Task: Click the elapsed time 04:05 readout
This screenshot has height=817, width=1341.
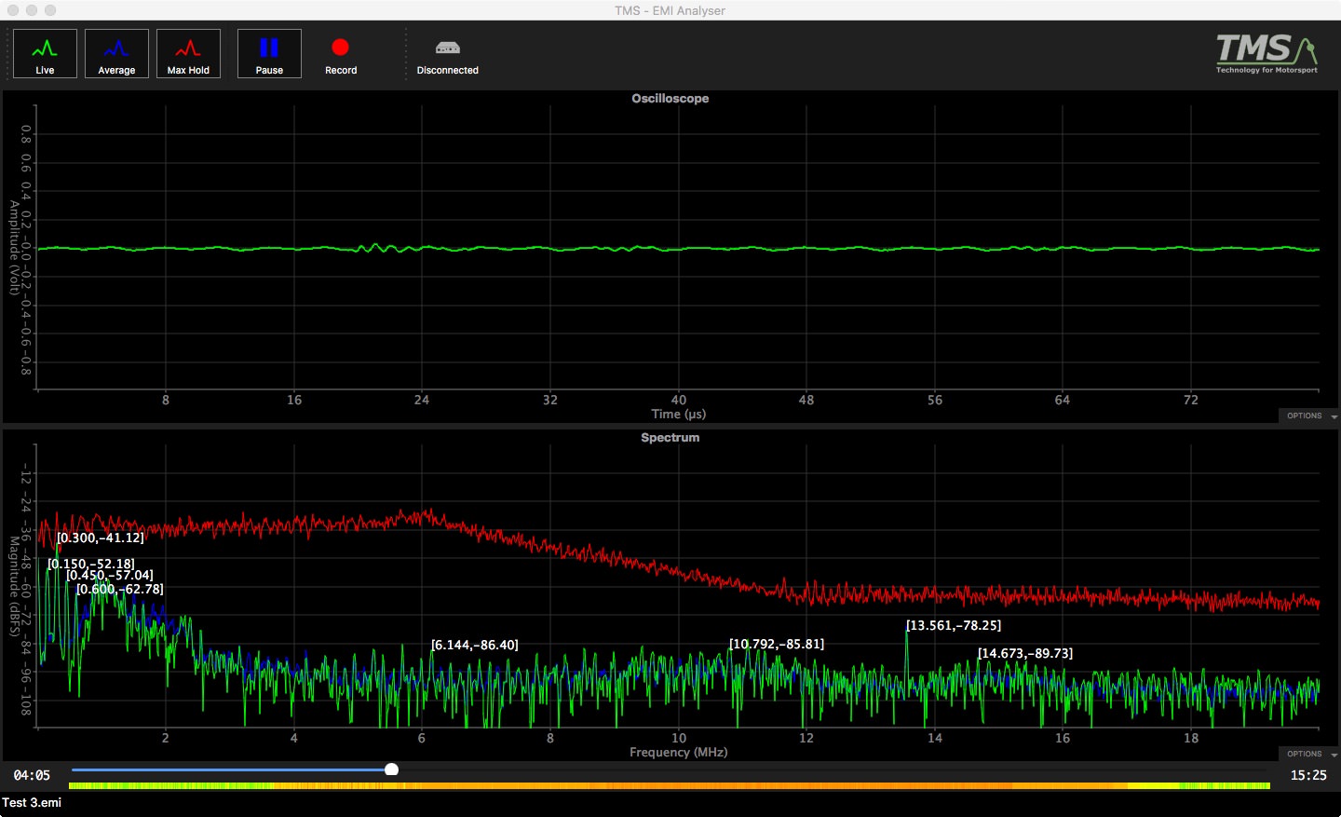Action: click(32, 775)
